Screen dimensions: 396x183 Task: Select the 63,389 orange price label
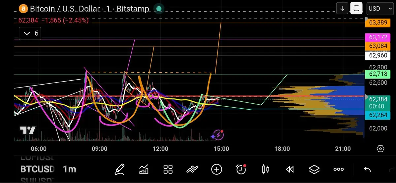click(378, 22)
